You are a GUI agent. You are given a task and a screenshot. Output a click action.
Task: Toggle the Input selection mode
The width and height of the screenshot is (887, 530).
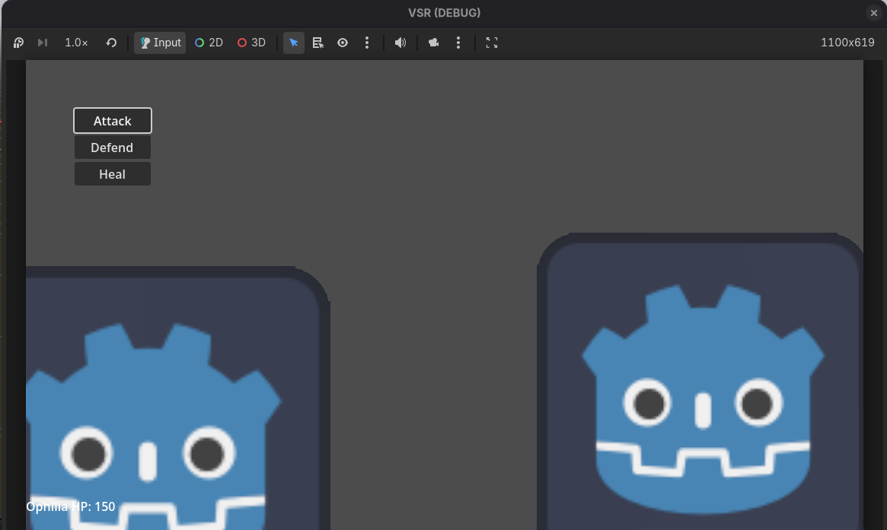(x=160, y=43)
